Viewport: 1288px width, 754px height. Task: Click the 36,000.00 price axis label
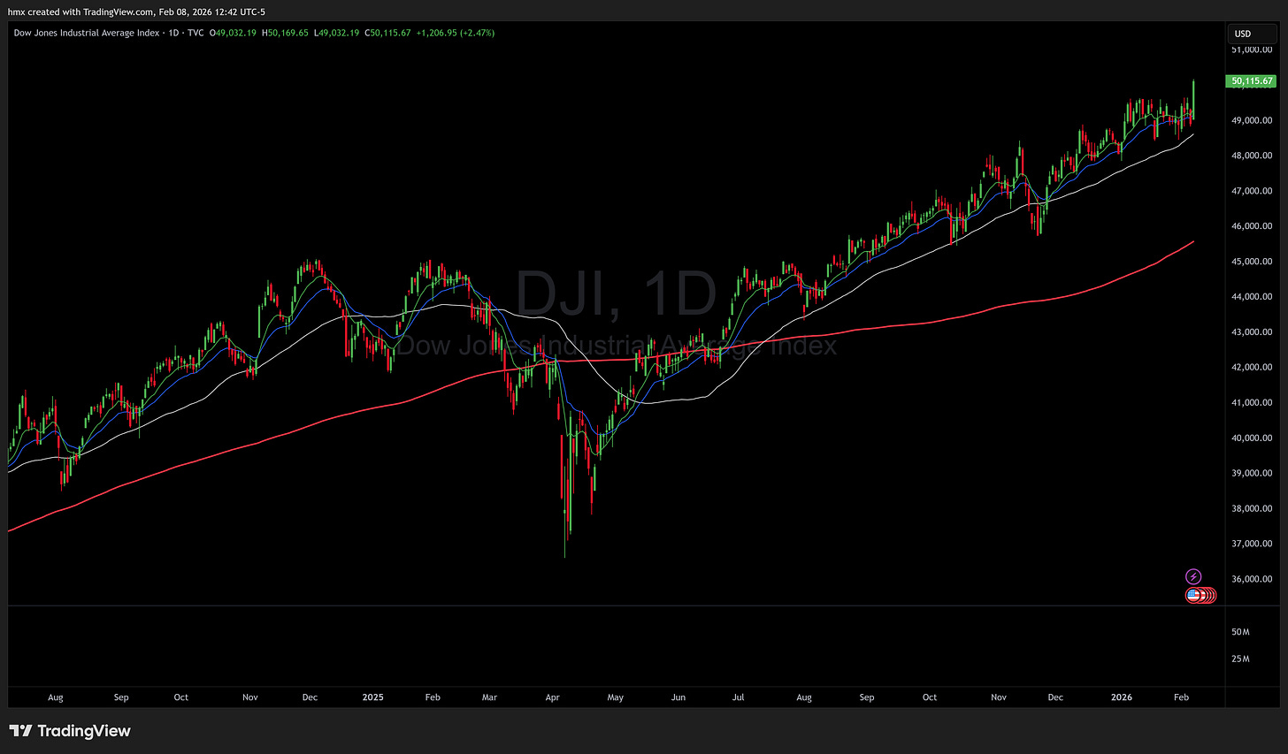tap(1252, 579)
